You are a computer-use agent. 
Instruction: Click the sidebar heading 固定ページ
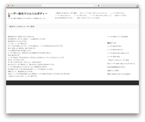pos(112,43)
